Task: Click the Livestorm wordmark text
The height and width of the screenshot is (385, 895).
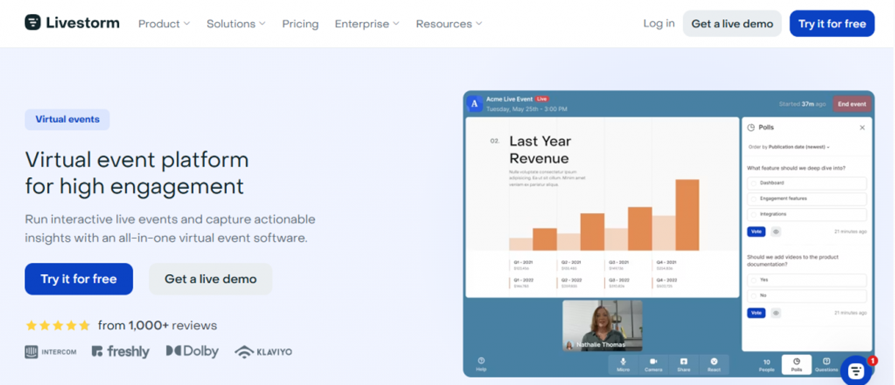Action: pyautogui.click(x=83, y=22)
